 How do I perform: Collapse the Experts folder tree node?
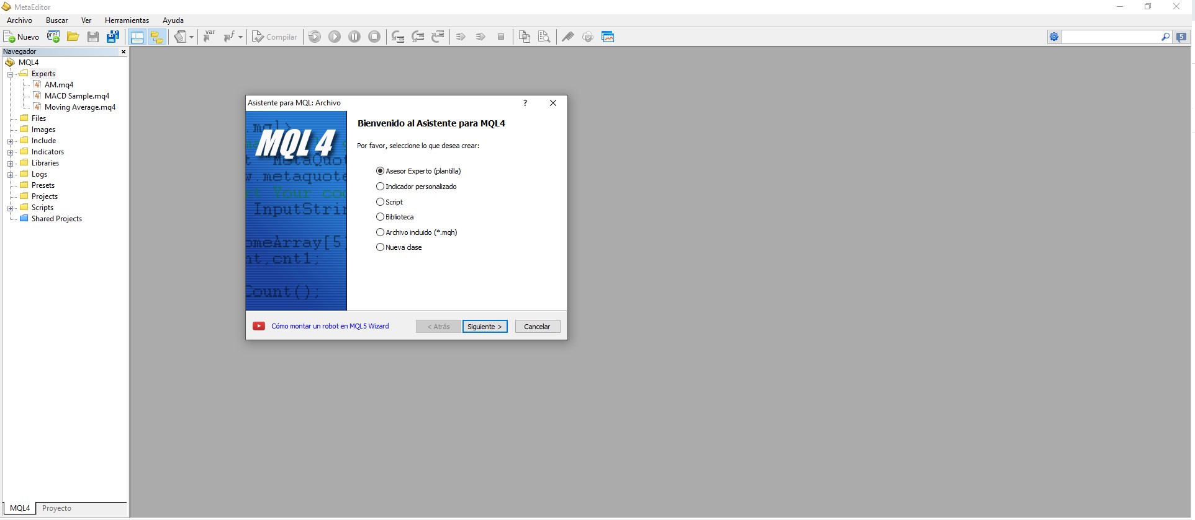point(11,74)
